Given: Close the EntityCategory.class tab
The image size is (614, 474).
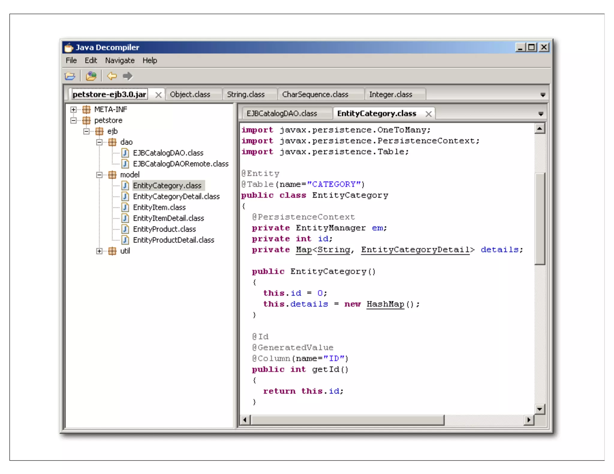Looking at the screenshot, I should (428, 114).
